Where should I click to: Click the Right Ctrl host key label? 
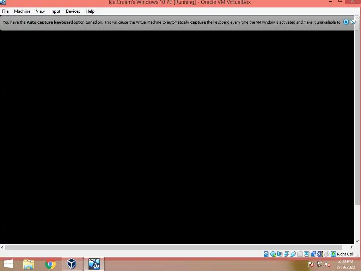coord(345,254)
